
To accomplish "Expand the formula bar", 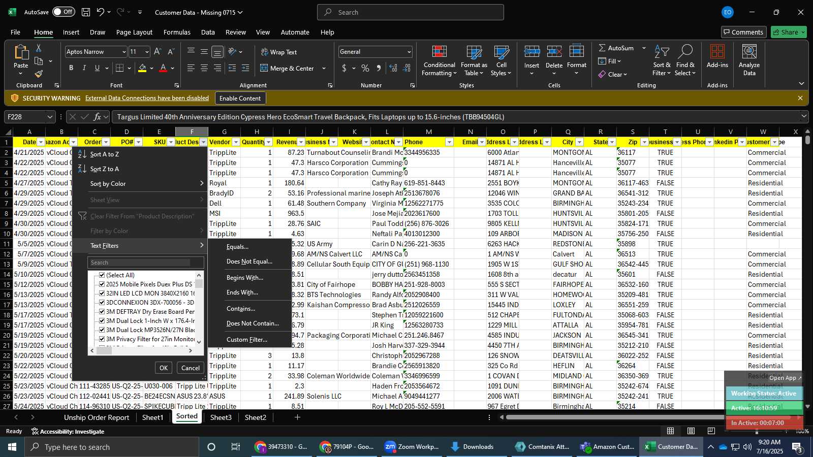I will (804, 117).
